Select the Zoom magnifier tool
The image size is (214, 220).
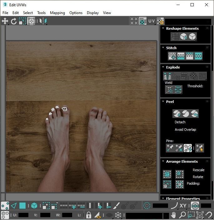[182, 215]
